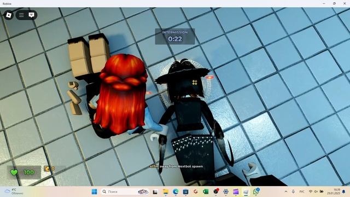350x197 pixels.
Task: Click the taskbar search field Поиск
Action: pyautogui.click(x=125, y=192)
